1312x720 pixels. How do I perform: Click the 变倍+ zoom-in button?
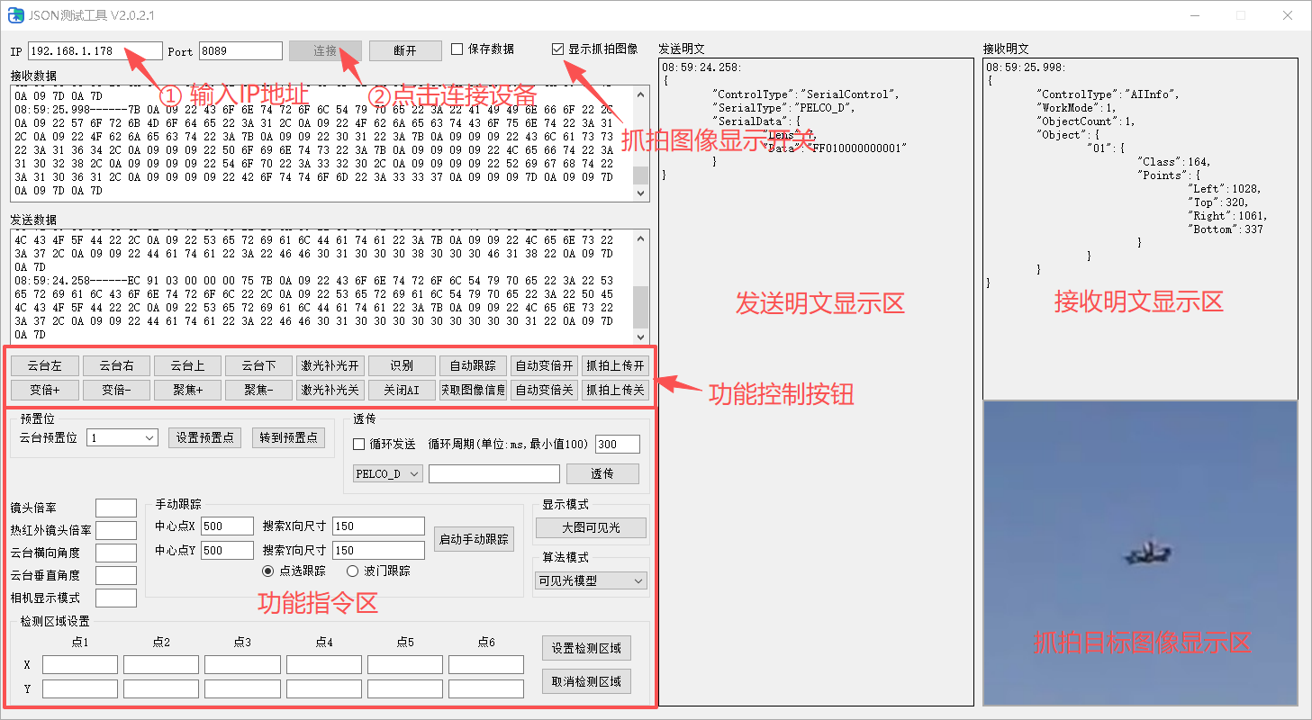pos(44,390)
